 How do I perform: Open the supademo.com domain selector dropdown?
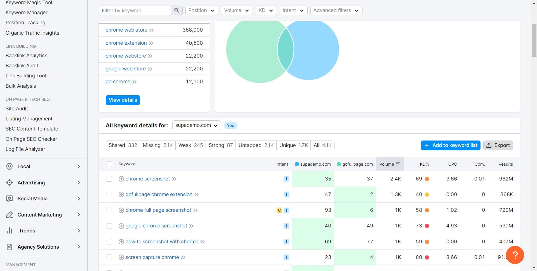(196, 125)
